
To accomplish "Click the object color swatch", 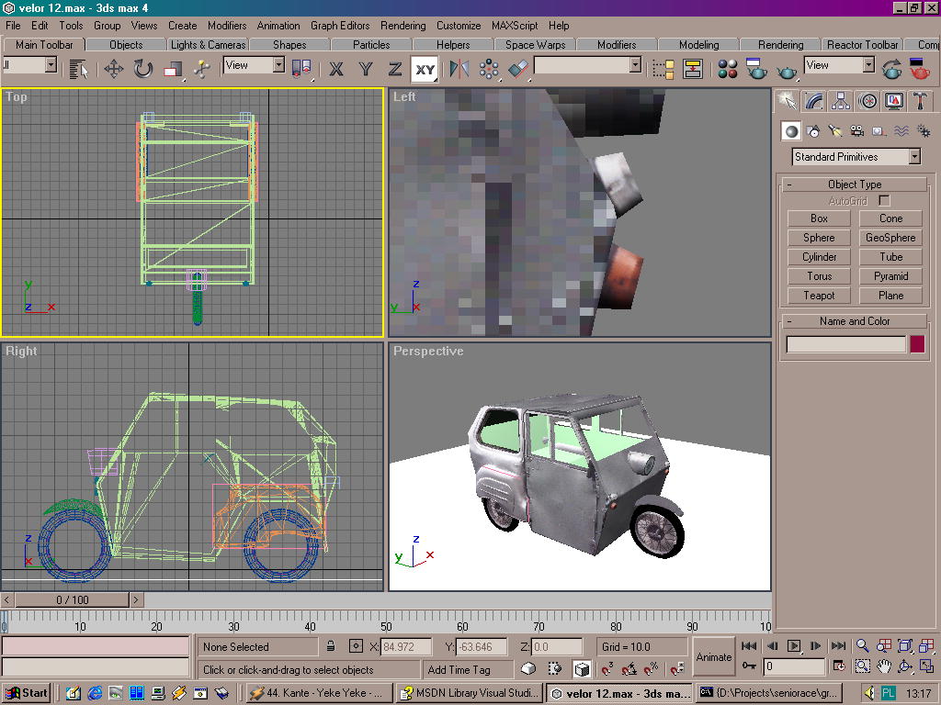I will click(916, 344).
